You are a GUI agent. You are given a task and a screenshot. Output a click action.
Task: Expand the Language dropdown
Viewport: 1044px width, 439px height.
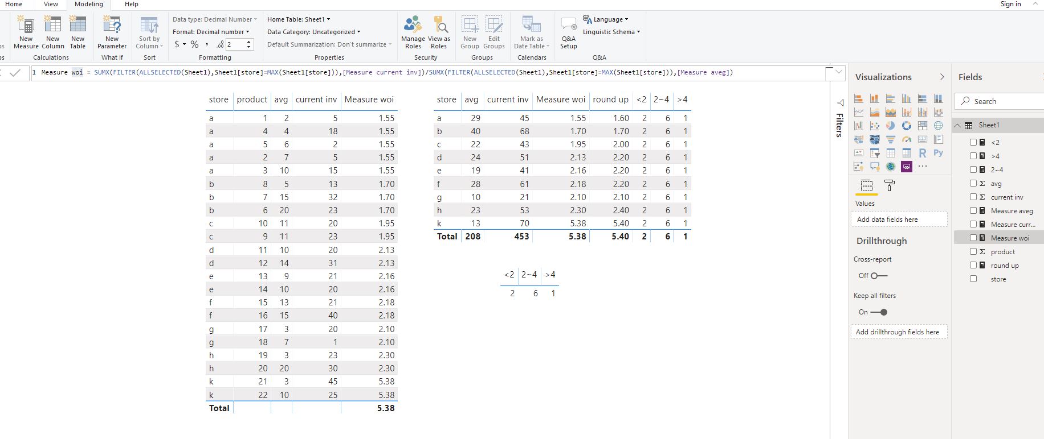pos(606,19)
